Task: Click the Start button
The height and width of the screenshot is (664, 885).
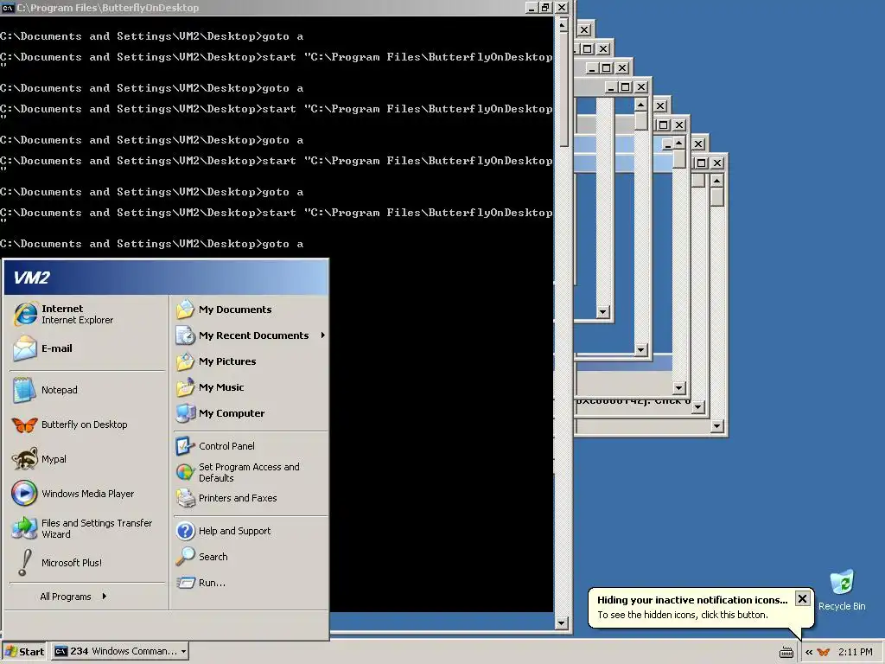Action: tap(24, 651)
